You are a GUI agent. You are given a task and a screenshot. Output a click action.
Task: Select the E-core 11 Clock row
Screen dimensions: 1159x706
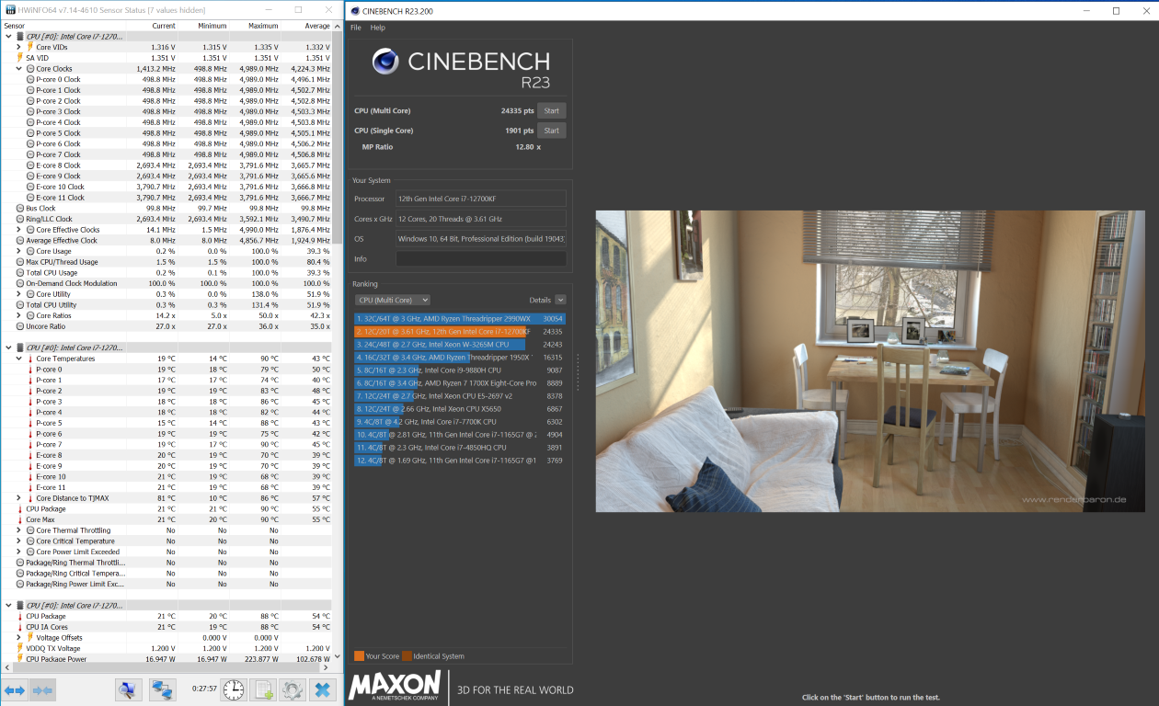click(167, 198)
